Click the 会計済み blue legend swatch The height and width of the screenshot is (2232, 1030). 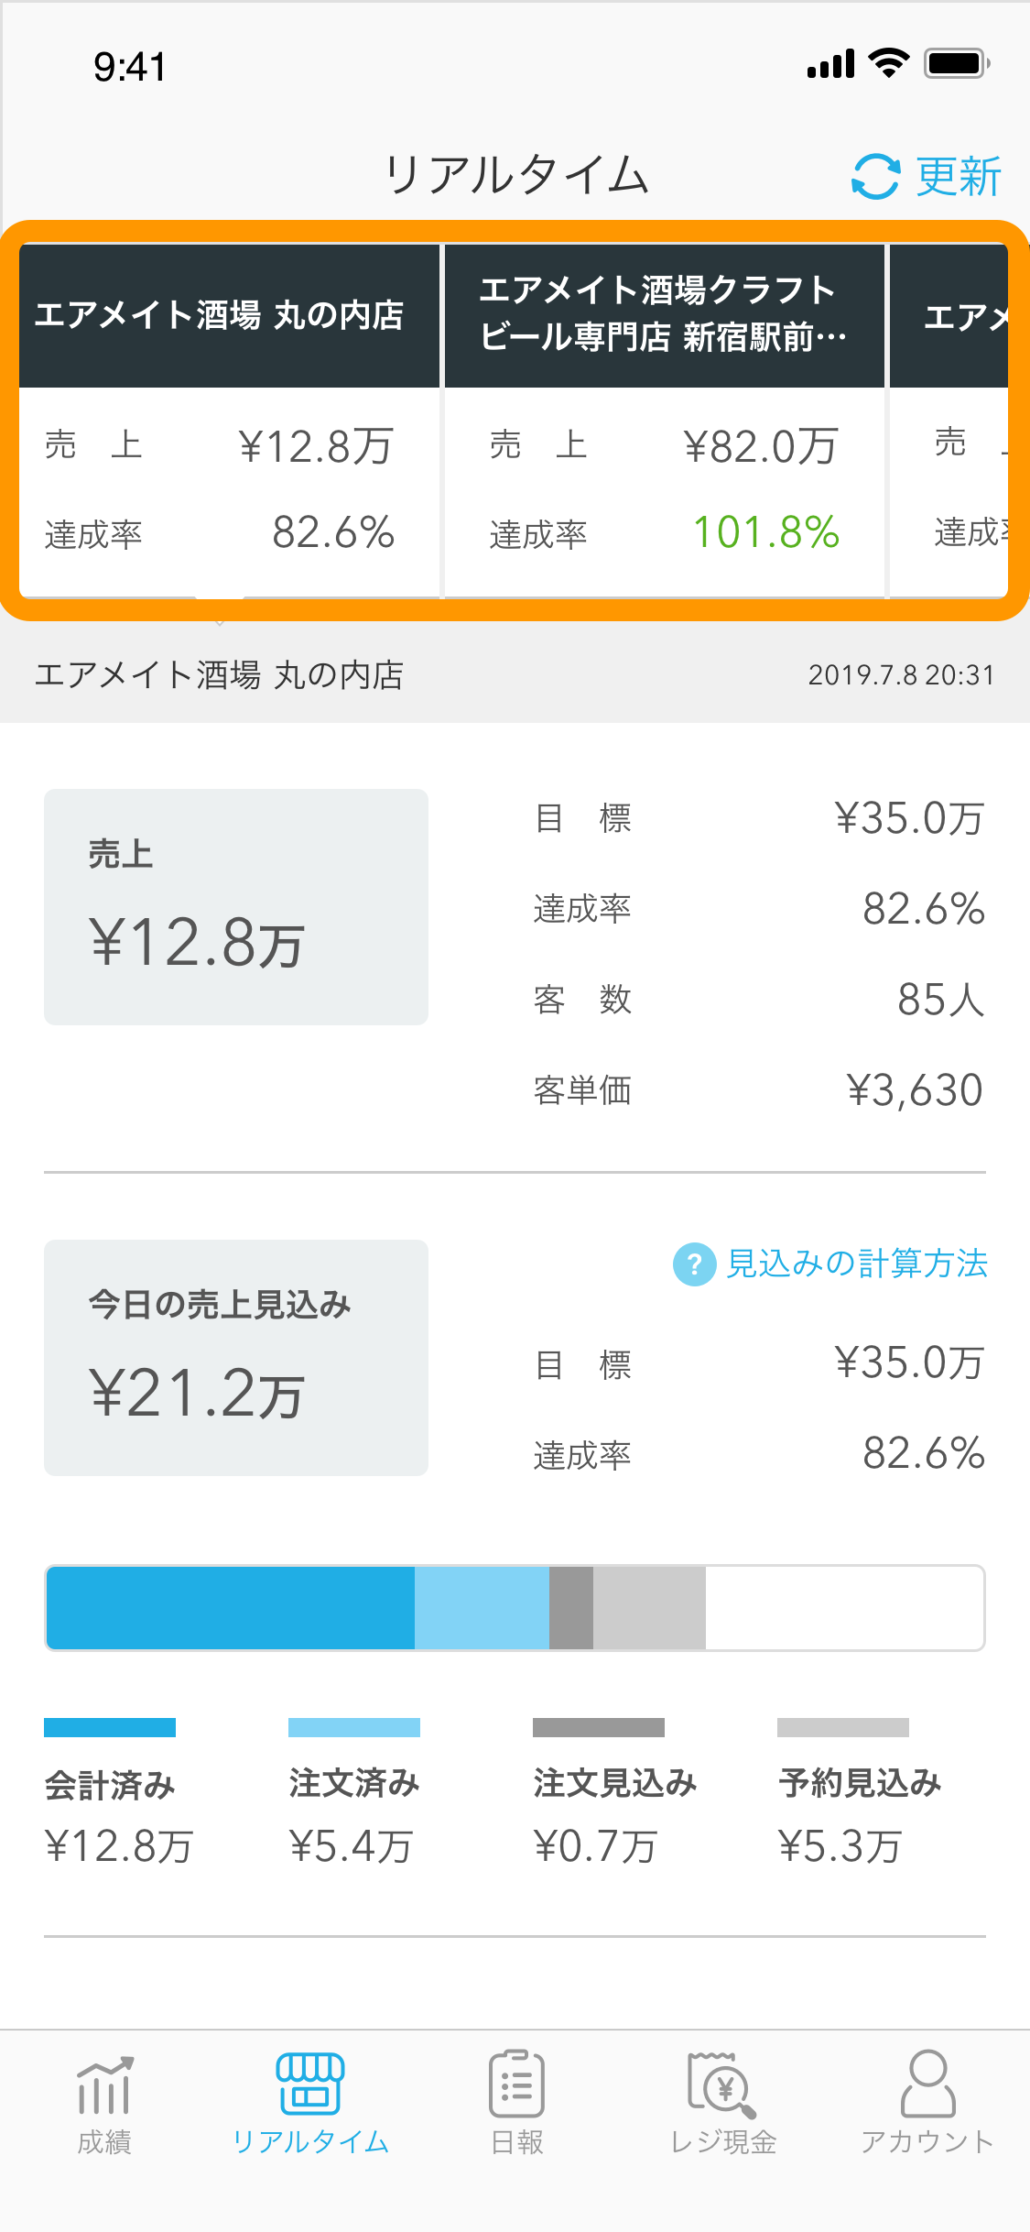pyautogui.click(x=110, y=1727)
